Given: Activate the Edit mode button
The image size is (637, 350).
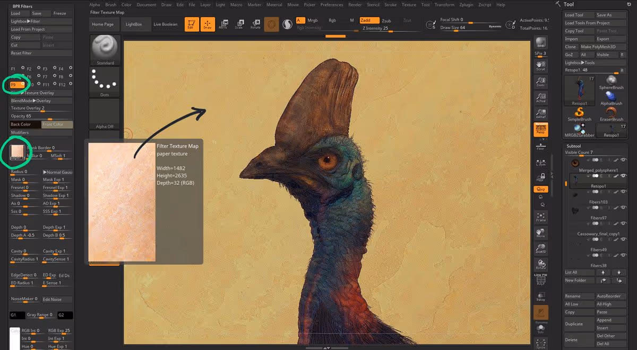Looking at the screenshot, I should coord(192,24).
